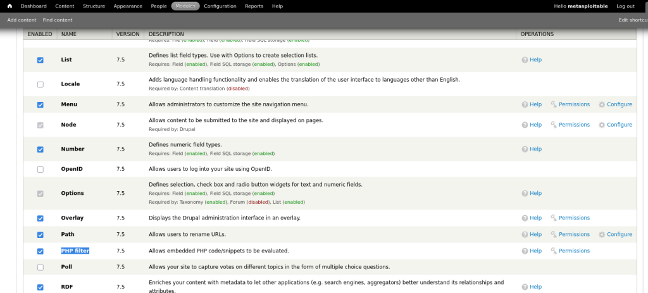Image resolution: width=648 pixels, height=293 pixels.
Task: Click the Permissions link in the Node row
Action: 574,125
